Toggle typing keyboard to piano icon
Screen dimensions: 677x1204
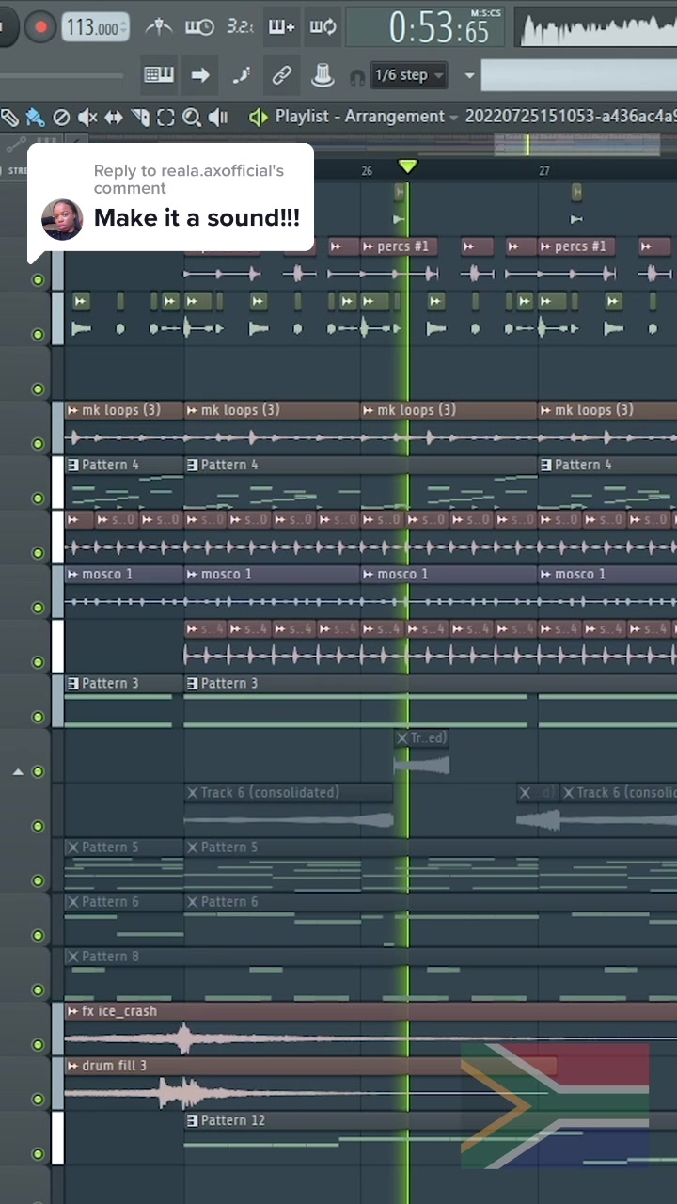click(158, 75)
